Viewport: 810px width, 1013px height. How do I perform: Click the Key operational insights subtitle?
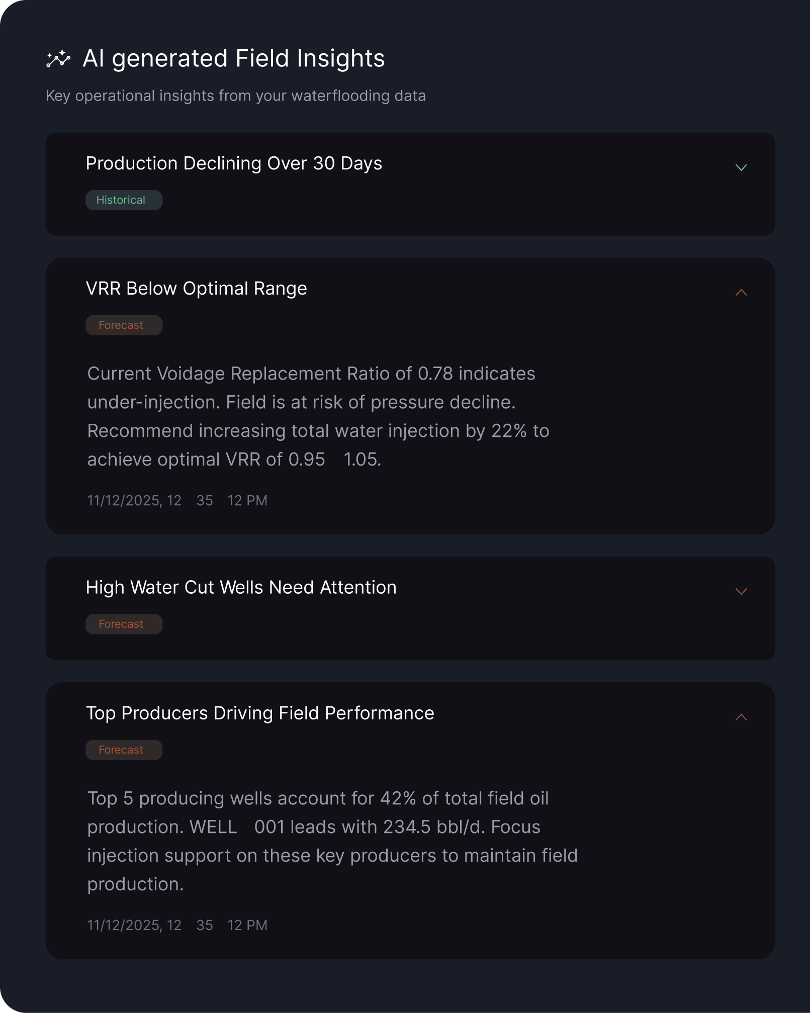(235, 96)
